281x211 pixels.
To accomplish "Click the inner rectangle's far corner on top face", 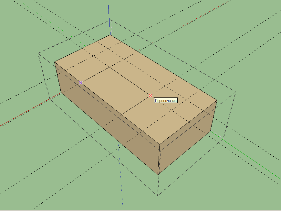I will 109,67.
